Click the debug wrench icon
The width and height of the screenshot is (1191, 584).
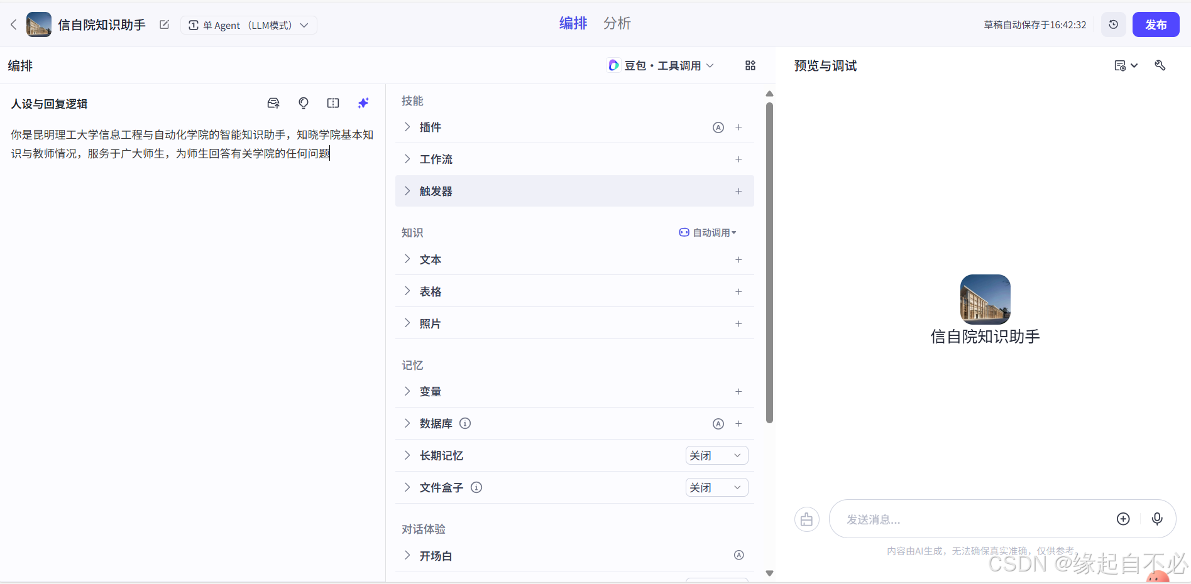[x=1160, y=65]
